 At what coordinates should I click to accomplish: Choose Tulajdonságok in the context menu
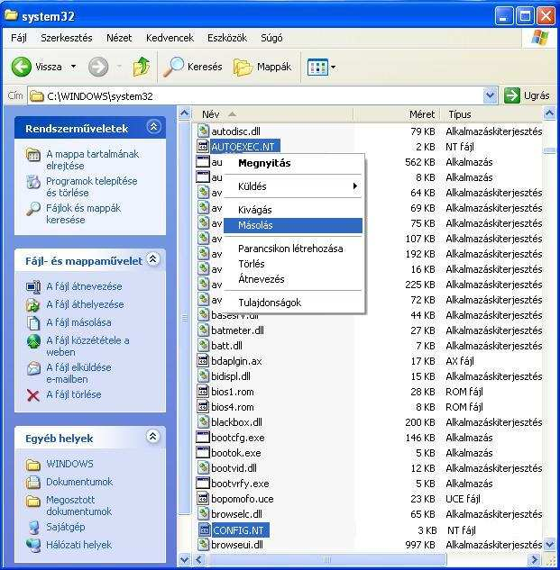(x=293, y=303)
